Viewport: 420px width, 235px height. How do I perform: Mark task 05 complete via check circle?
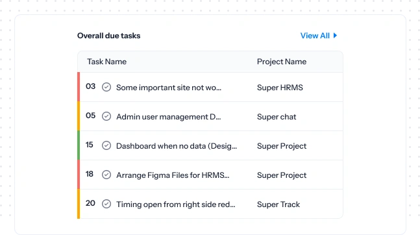(106, 116)
